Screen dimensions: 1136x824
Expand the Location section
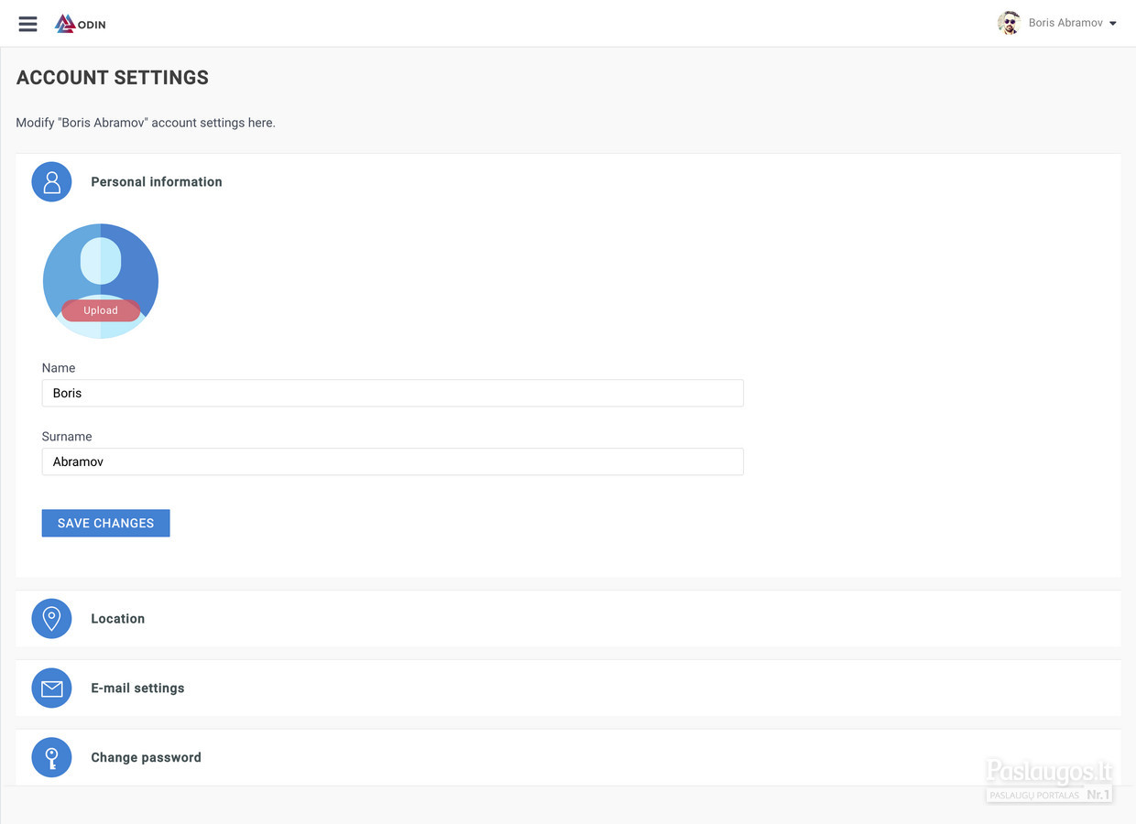click(568, 618)
